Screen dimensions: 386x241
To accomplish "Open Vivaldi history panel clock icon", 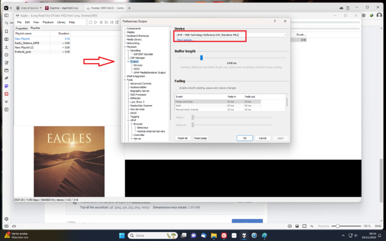I will 6,54.
